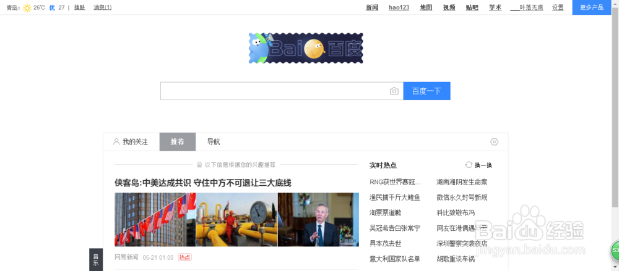Click the 换肤 link at top left
Viewport: 619px width, 271px height.
pos(80,7)
